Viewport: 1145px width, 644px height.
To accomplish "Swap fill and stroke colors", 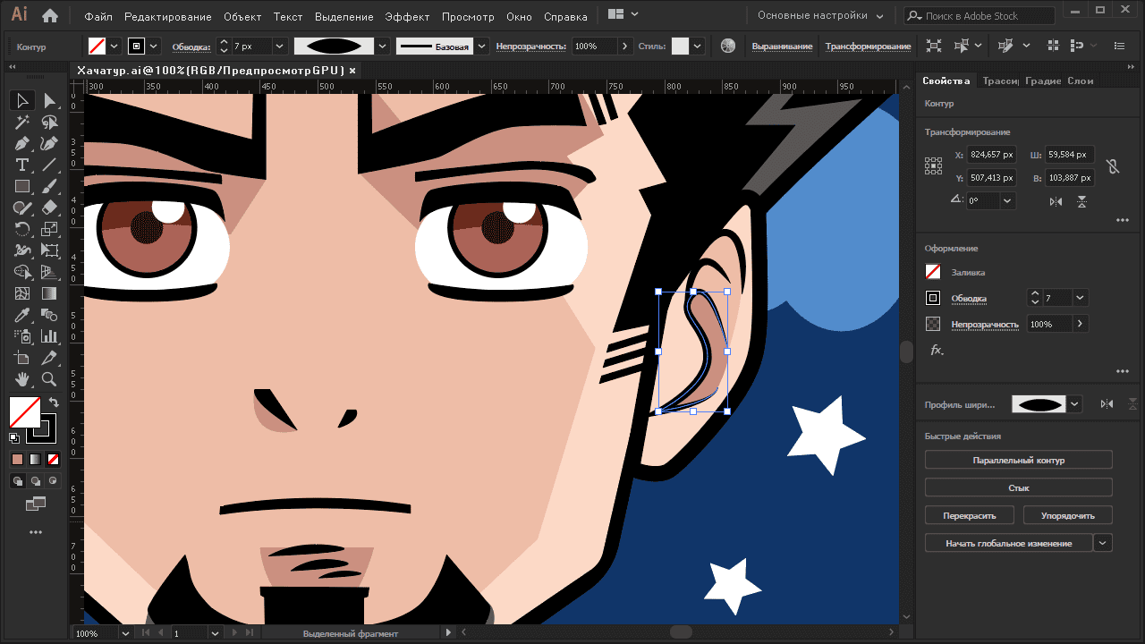I will click(54, 402).
